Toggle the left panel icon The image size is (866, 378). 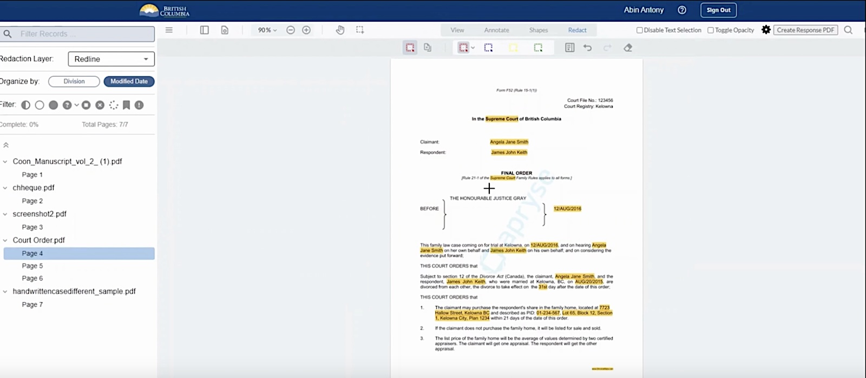[205, 30]
